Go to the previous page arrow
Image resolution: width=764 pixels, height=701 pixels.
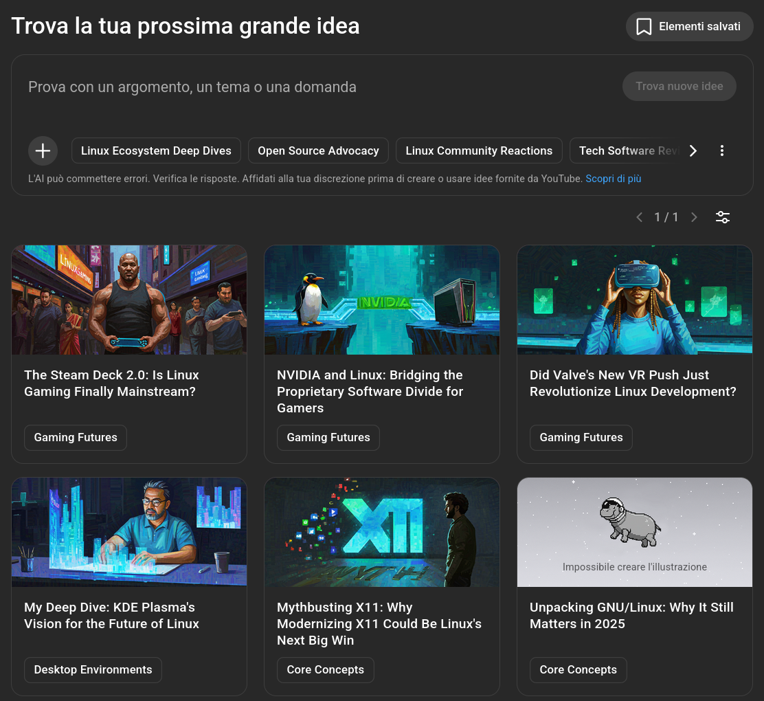pyautogui.click(x=639, y=217)
